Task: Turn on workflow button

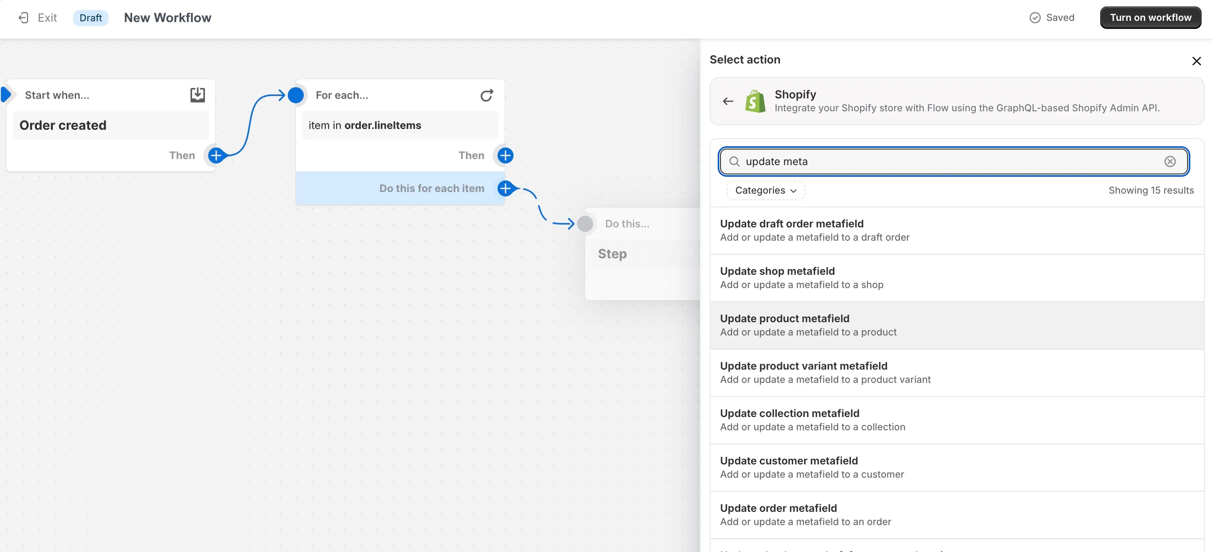Action: [1151, 18]
